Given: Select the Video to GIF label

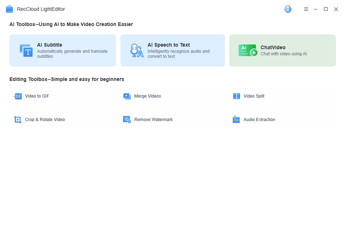Looking at the screenshot, I should pyautogui.click(x=37, y=96).
